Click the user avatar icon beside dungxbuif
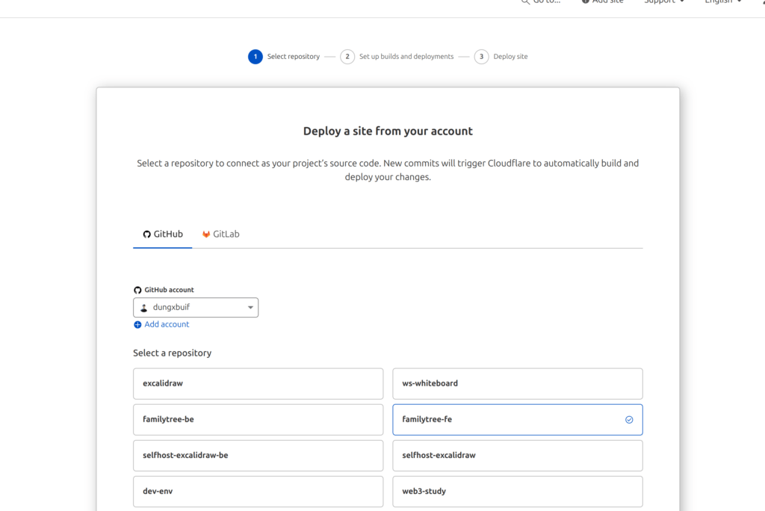This screenshot has width=765, height=511. [144, 308]
